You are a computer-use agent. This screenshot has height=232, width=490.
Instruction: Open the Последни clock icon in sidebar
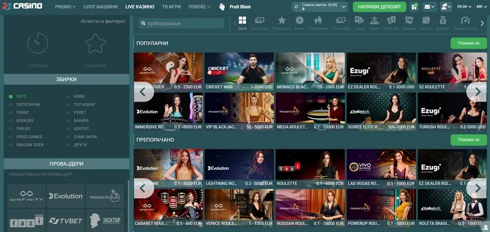pos(38,45)
